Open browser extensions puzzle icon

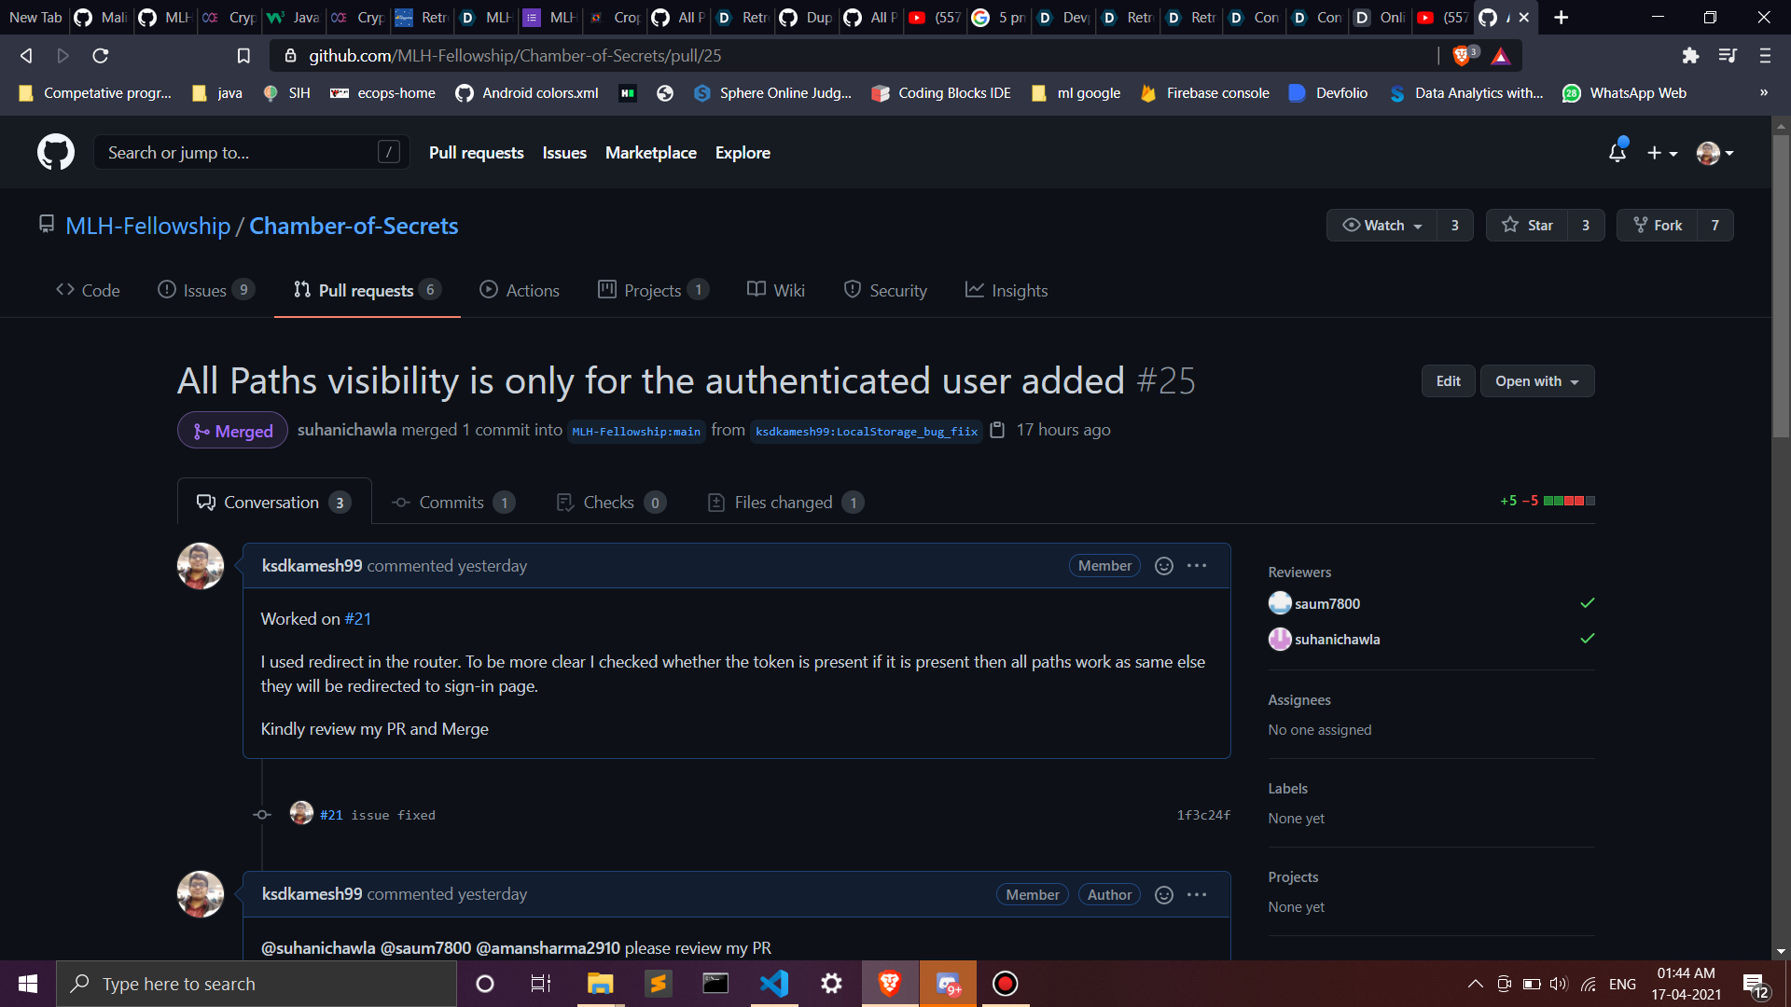(1690, 56)
